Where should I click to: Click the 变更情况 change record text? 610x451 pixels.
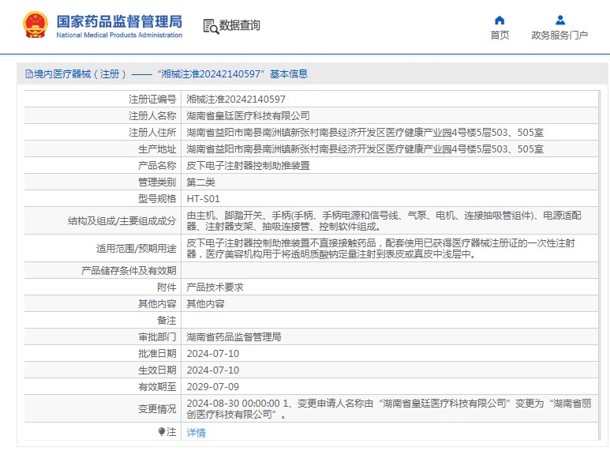coord(389,408)
